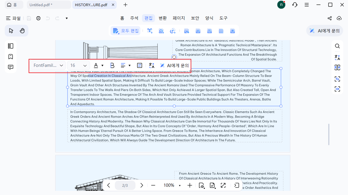348x195 pixels.
Task: Toggle bold formatting in floating toolbar
Action: (112, 65)
